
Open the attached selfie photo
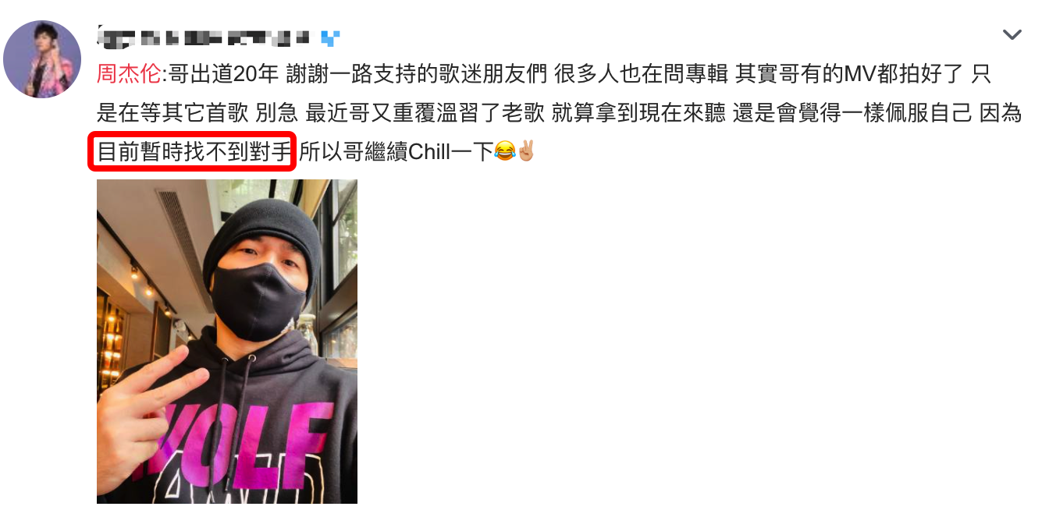click(x=227, y=342)
